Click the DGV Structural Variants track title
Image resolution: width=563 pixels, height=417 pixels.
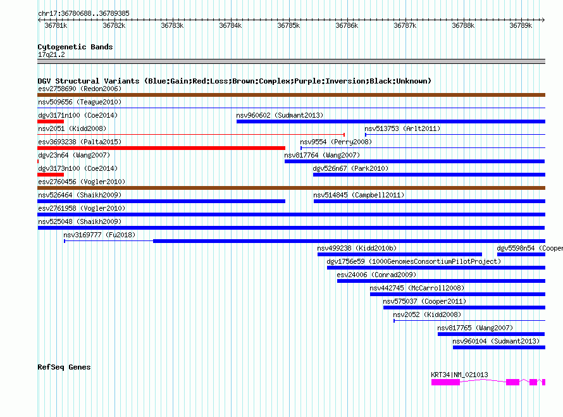(x=234, y=81)
